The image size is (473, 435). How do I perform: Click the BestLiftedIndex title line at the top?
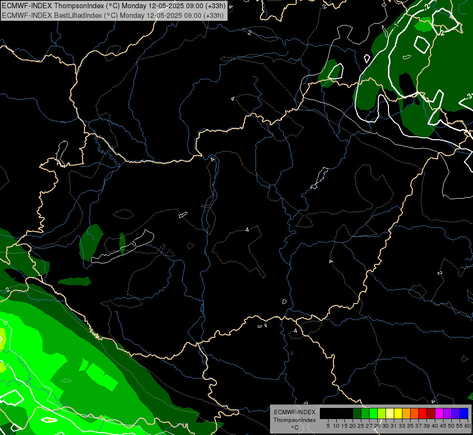point(113,15)
